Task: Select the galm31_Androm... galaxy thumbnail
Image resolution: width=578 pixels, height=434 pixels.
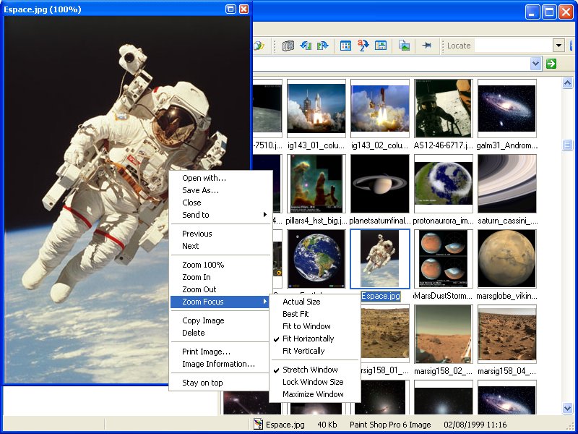Action: pyautogui.click(x=507, y=109)
